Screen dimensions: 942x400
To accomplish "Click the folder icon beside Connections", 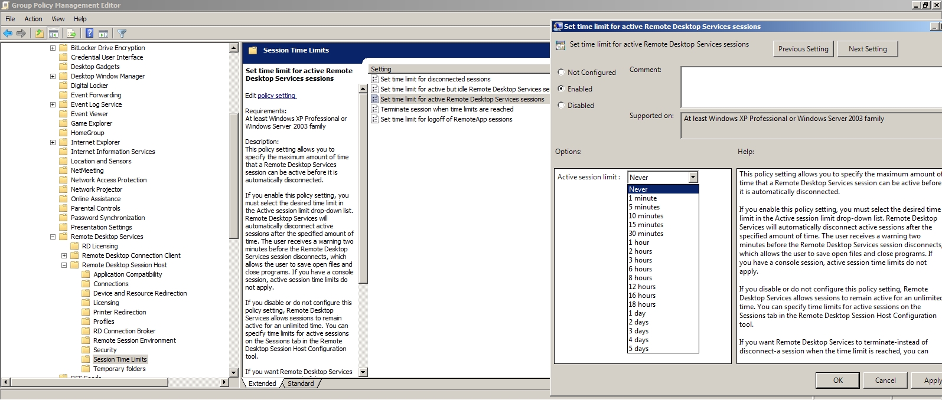I will (86, 284).
